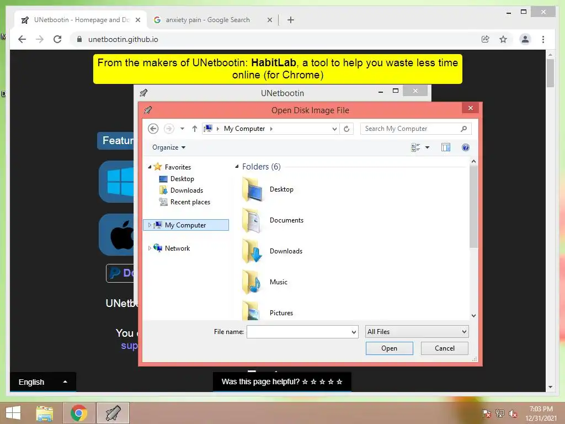Collapse the Folders (6) group
This screenshot has width=565, height=424.
pos(237,167)
